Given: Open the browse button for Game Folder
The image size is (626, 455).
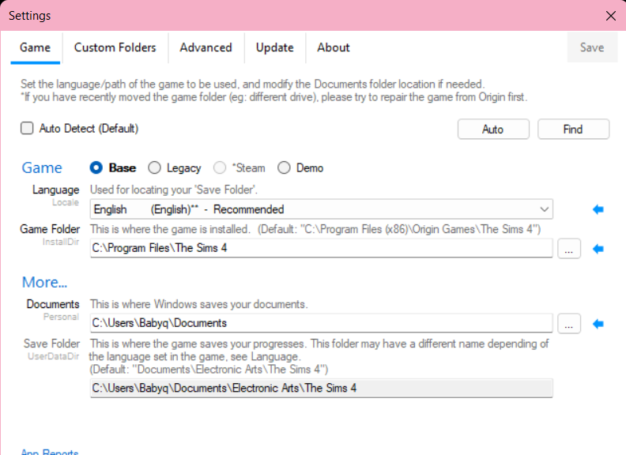Looking at the screenshot, I should [569, 249].
